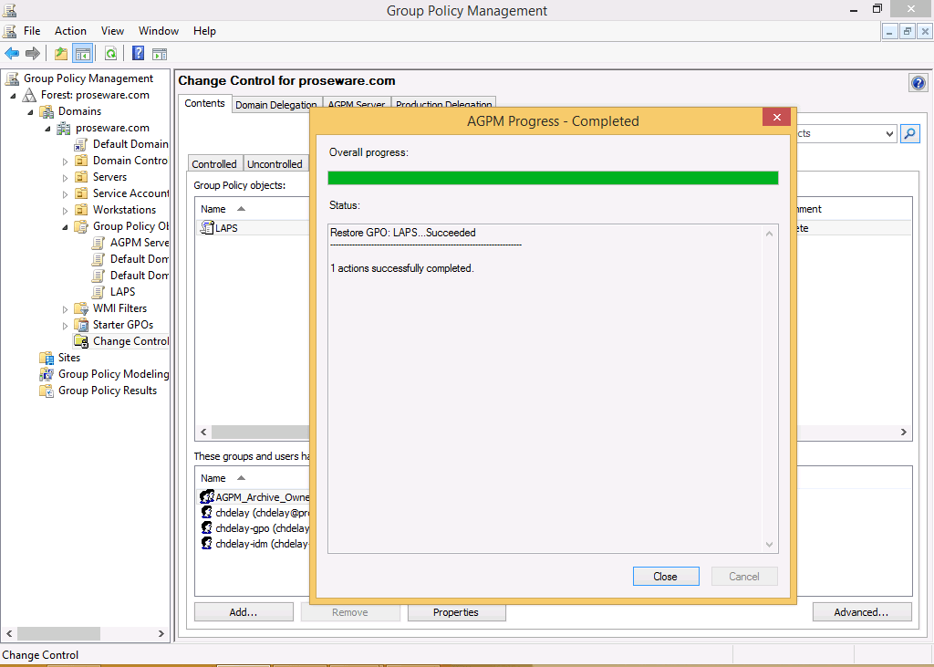Image resolution: width=934 pixels, height=667 pixels.
Task: Click the search magnifier icon button
Action: (x=909, y=134)
